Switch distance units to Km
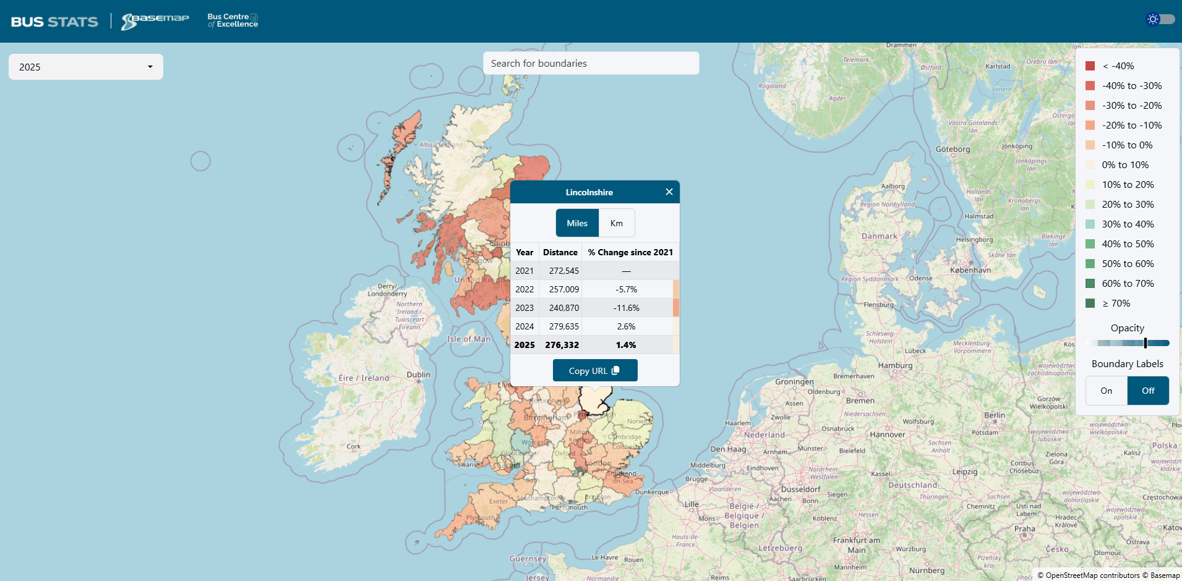This screenshot has width=1182, height=581. pos(617,223)
